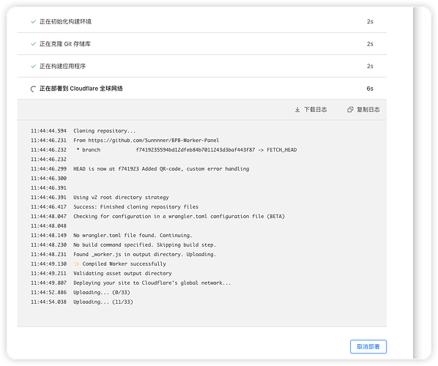Select 'Uploading... (0/33)' log line
This screenshot has height=366, width=438.
click(x=101, y=292)
